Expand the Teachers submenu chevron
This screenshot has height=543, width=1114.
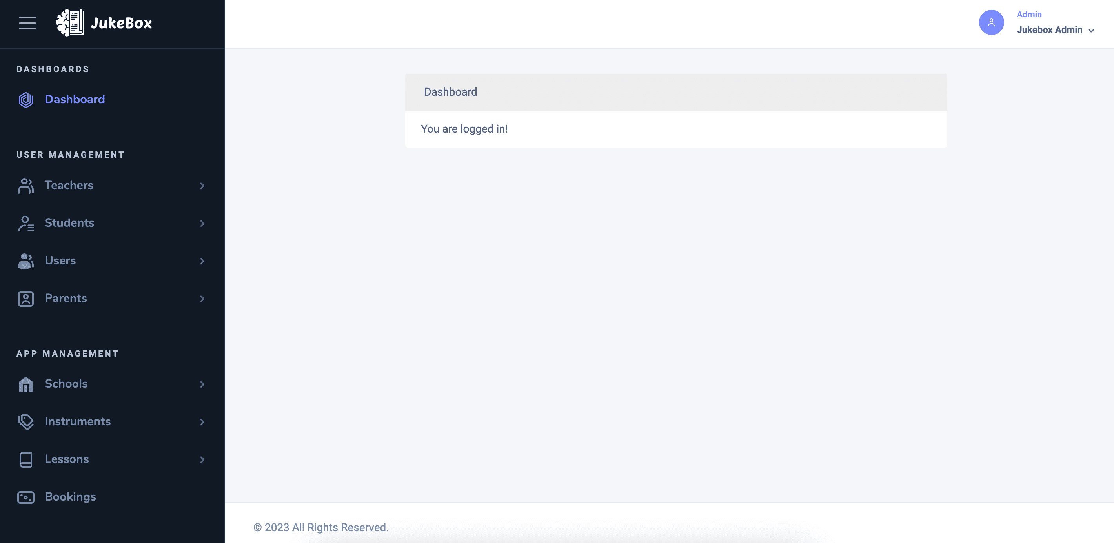(x=202, y=186)
